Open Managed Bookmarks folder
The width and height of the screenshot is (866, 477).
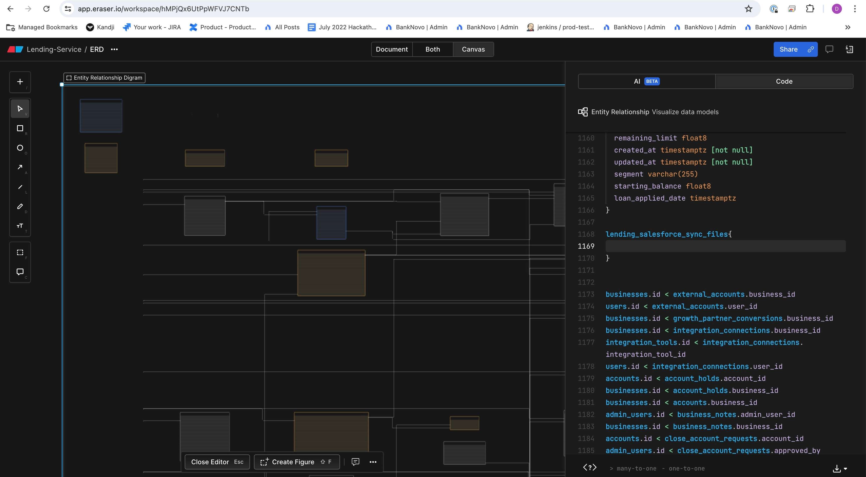point(42,27)
